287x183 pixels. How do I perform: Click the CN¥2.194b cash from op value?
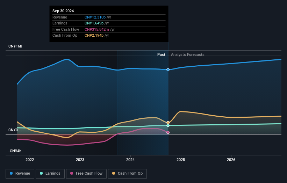[x=94, y=36]
